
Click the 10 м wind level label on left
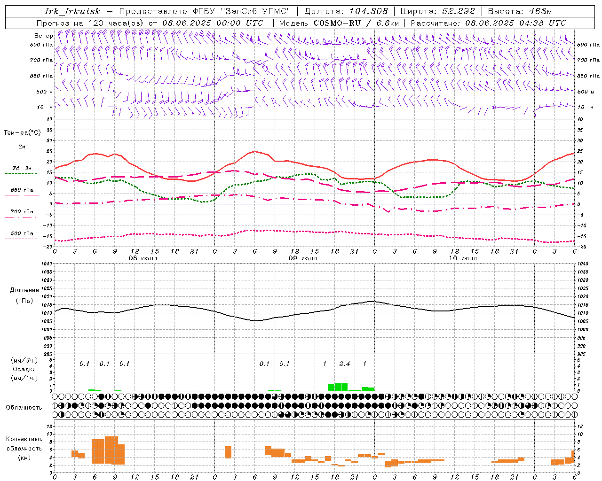45,108
